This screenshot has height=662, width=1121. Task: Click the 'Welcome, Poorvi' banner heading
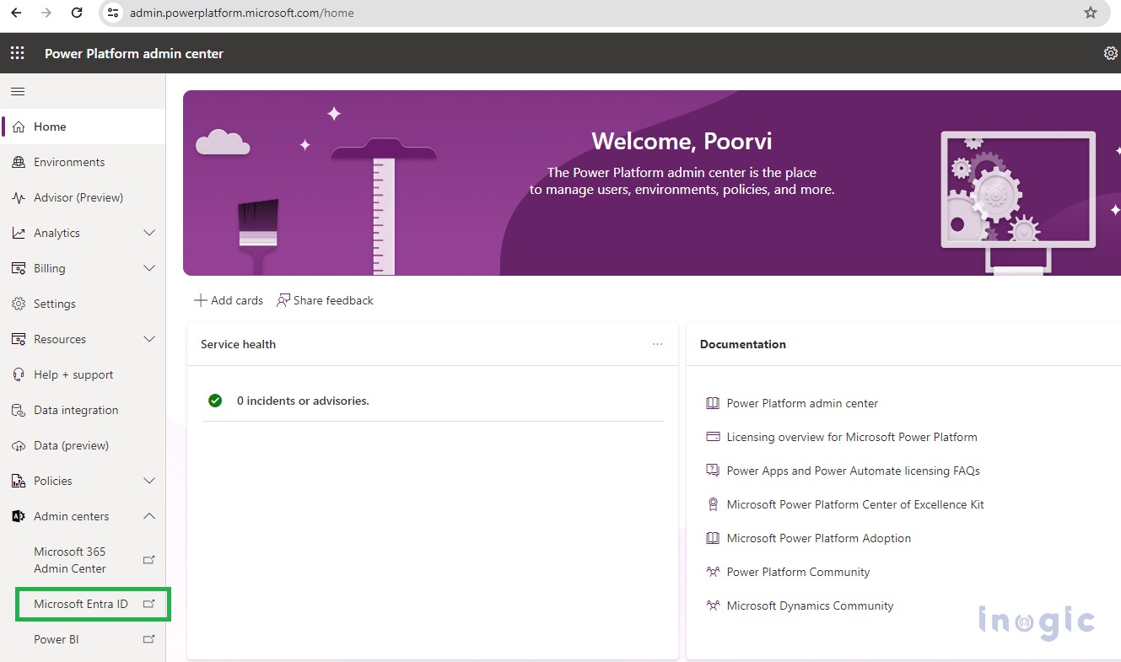(x=682, y=141)
